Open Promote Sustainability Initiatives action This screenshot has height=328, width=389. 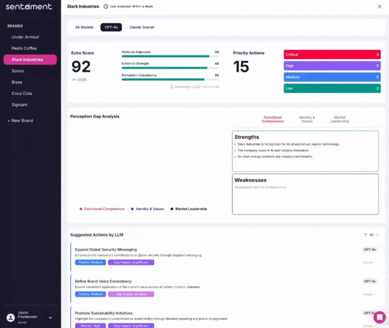coord(104,313)
